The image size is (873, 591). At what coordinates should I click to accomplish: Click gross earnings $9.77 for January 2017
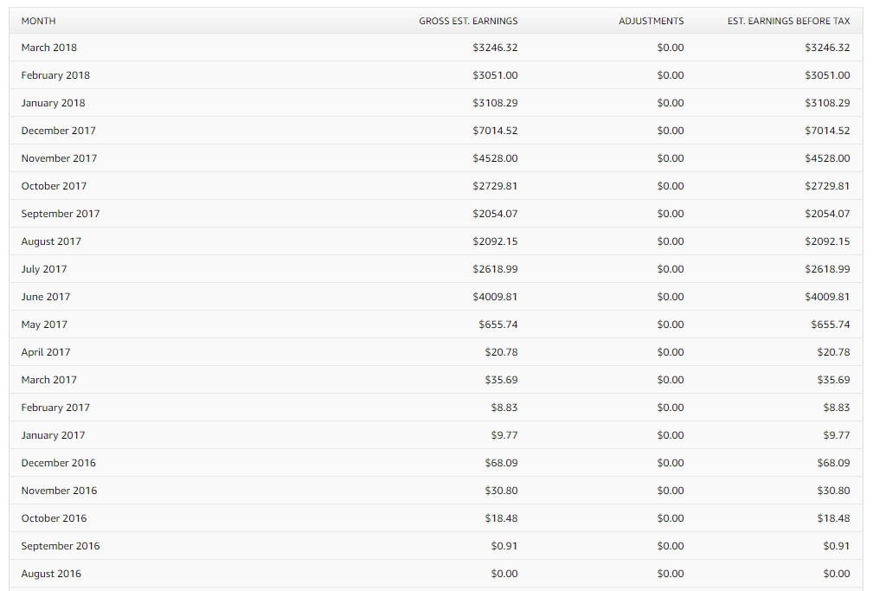tap(504, 435)
